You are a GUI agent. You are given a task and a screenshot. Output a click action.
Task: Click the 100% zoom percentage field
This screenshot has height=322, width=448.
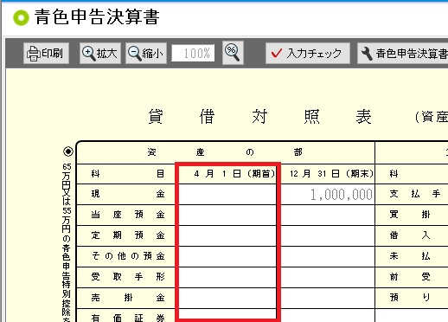193,53
